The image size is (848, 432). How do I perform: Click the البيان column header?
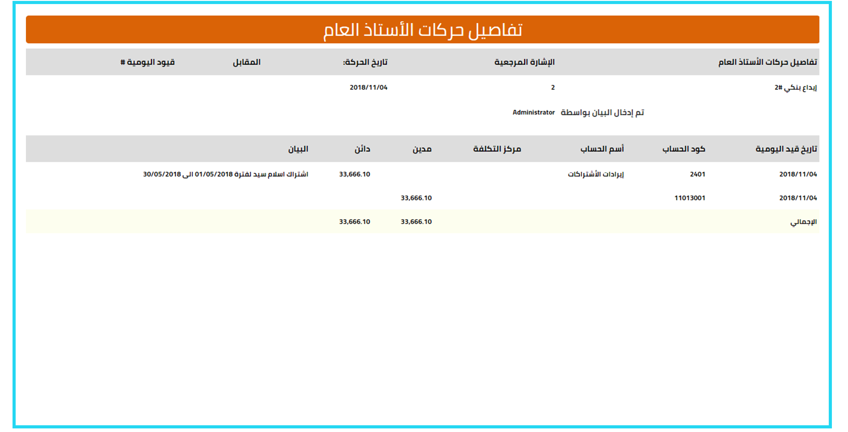(x=298, y=149)
